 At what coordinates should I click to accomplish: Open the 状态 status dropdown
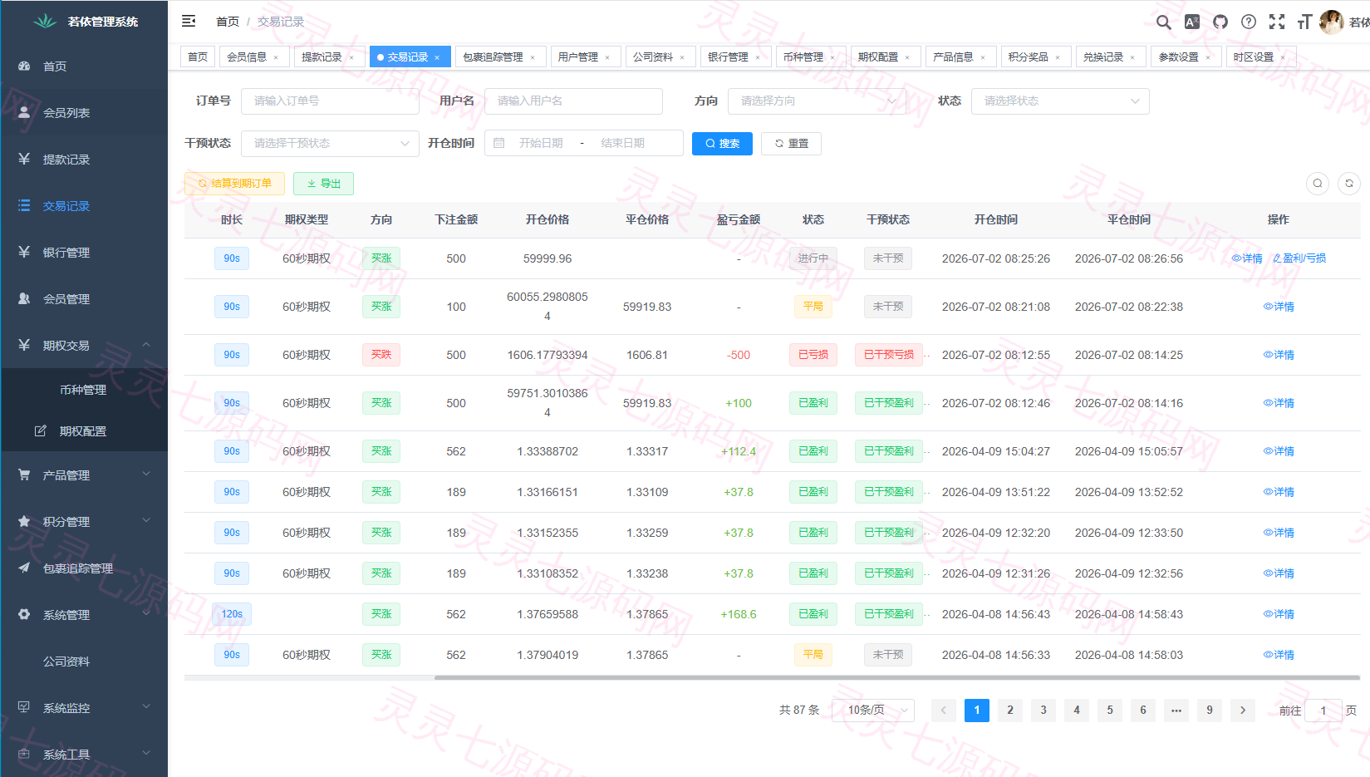click(x=1060, y=101)
